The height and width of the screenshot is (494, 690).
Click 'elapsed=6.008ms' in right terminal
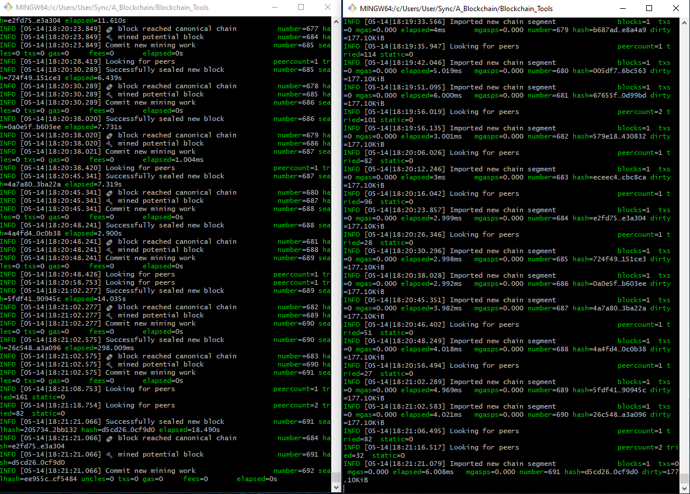pyautogui.click(x=423, y=472)
